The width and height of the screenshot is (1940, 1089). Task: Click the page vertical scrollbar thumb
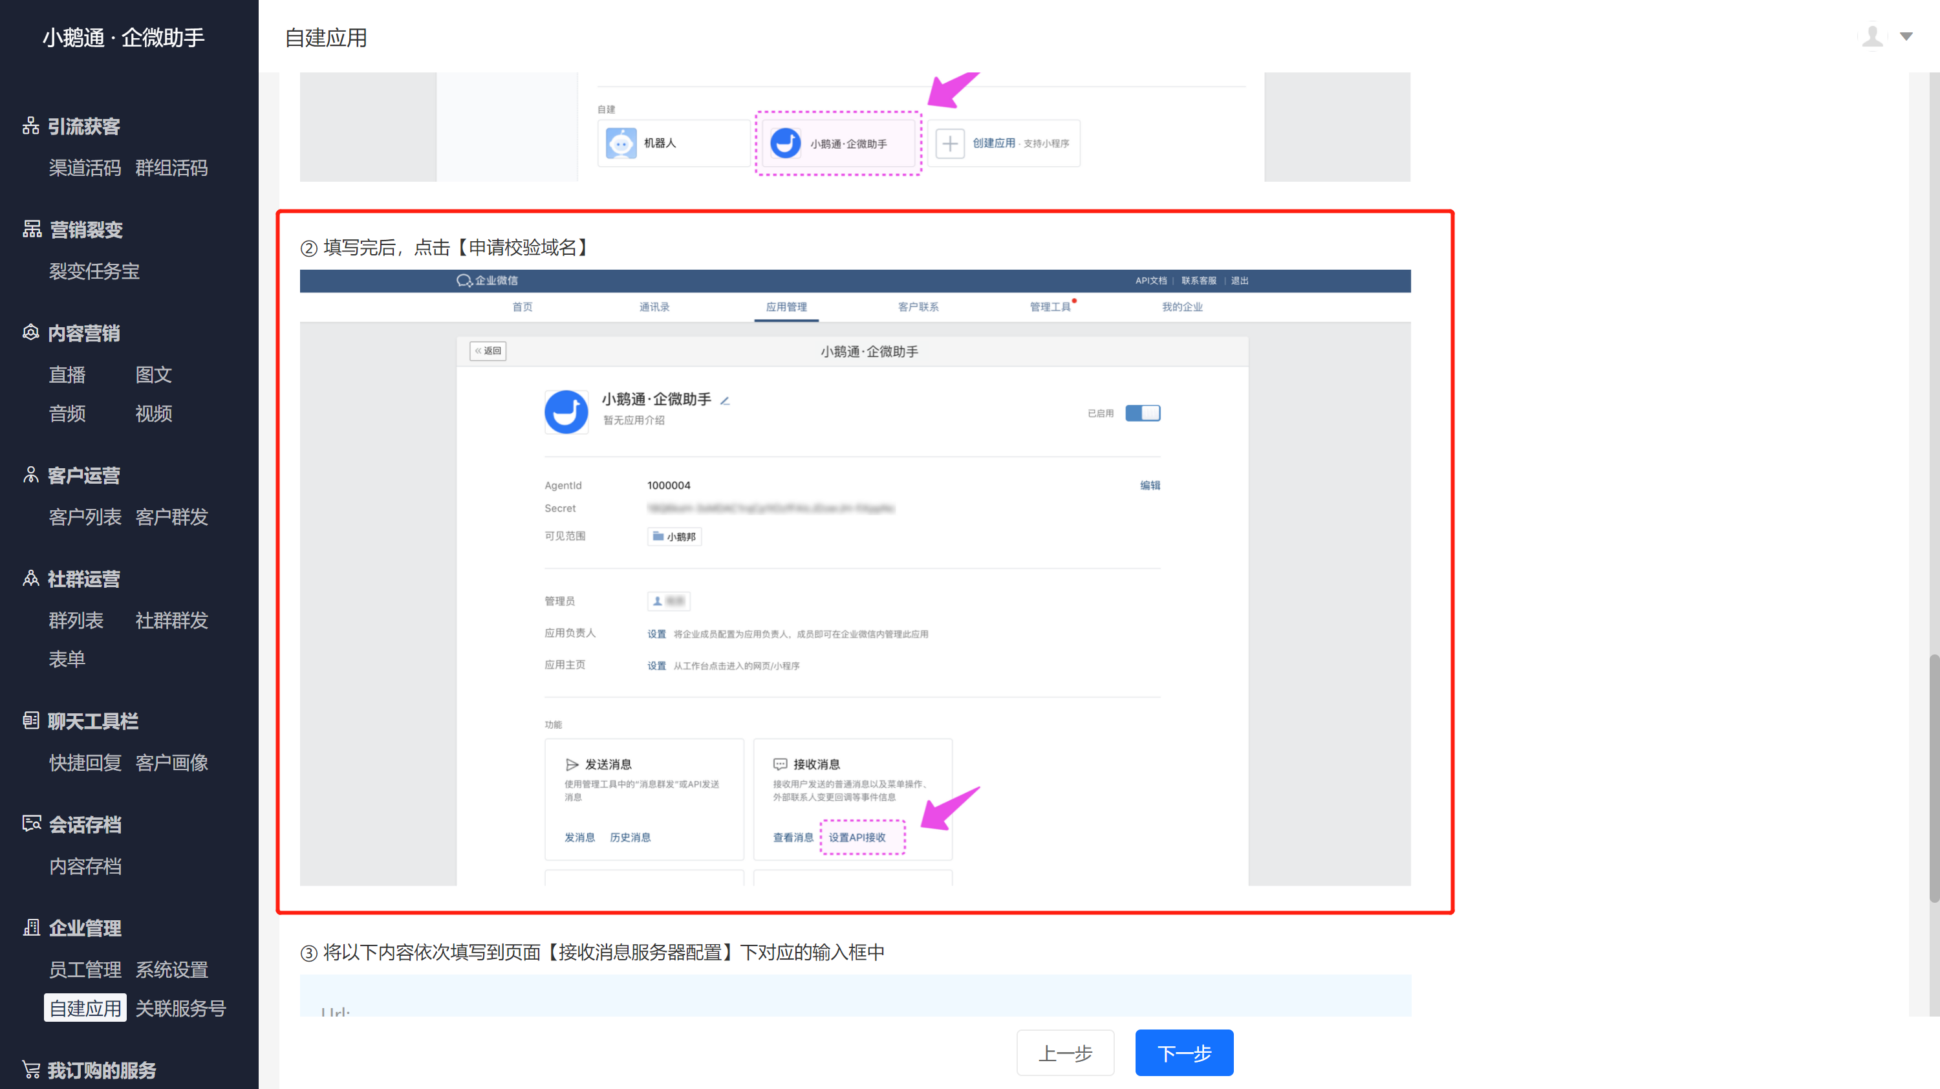1934,779
